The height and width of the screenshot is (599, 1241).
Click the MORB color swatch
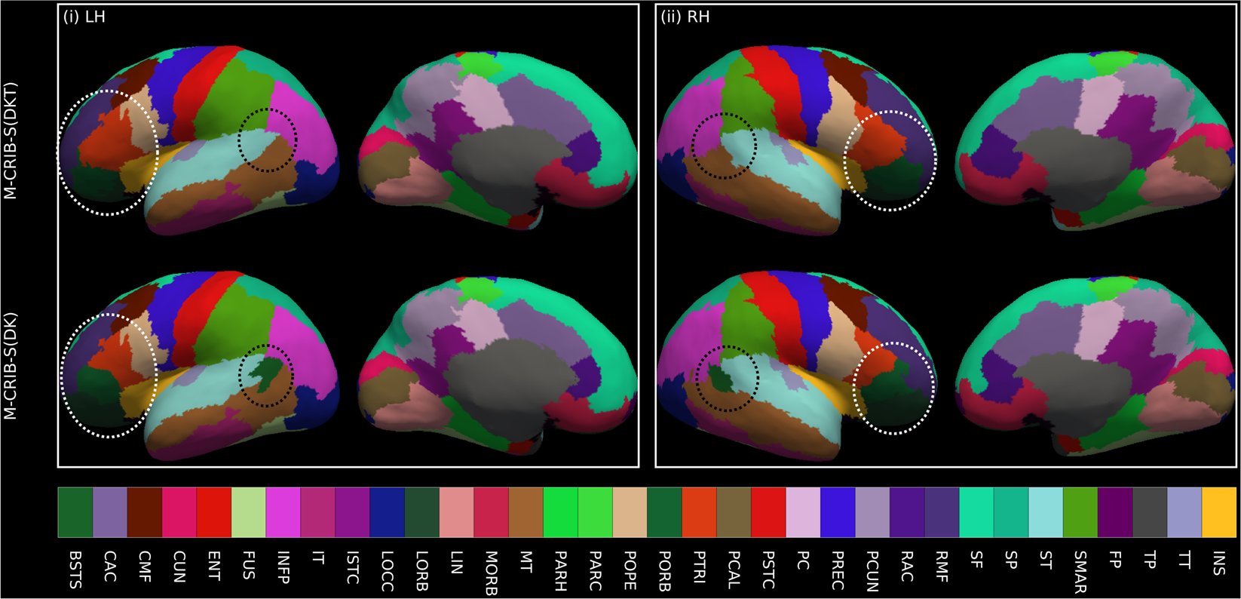pyautogui.click(x=492, y=512)
